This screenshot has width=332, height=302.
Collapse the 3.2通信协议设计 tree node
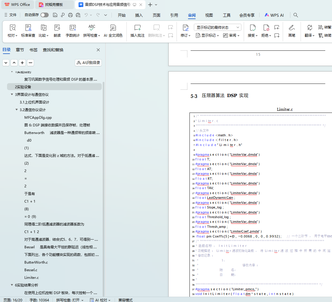click(x=17, y=110)
